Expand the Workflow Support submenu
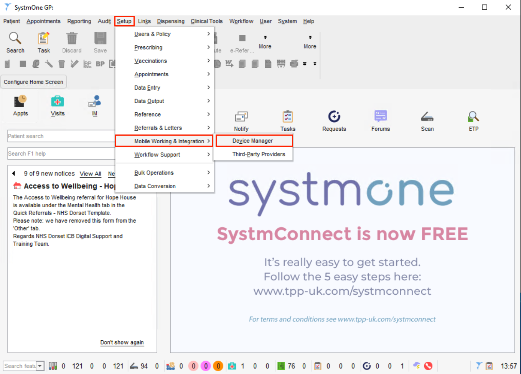 coord(165,155)
